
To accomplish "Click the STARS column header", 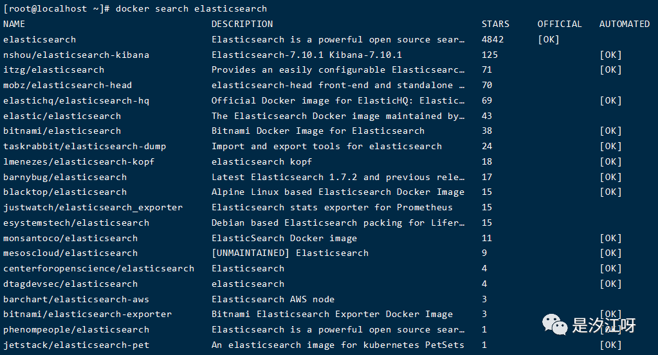I will point(495,24).
